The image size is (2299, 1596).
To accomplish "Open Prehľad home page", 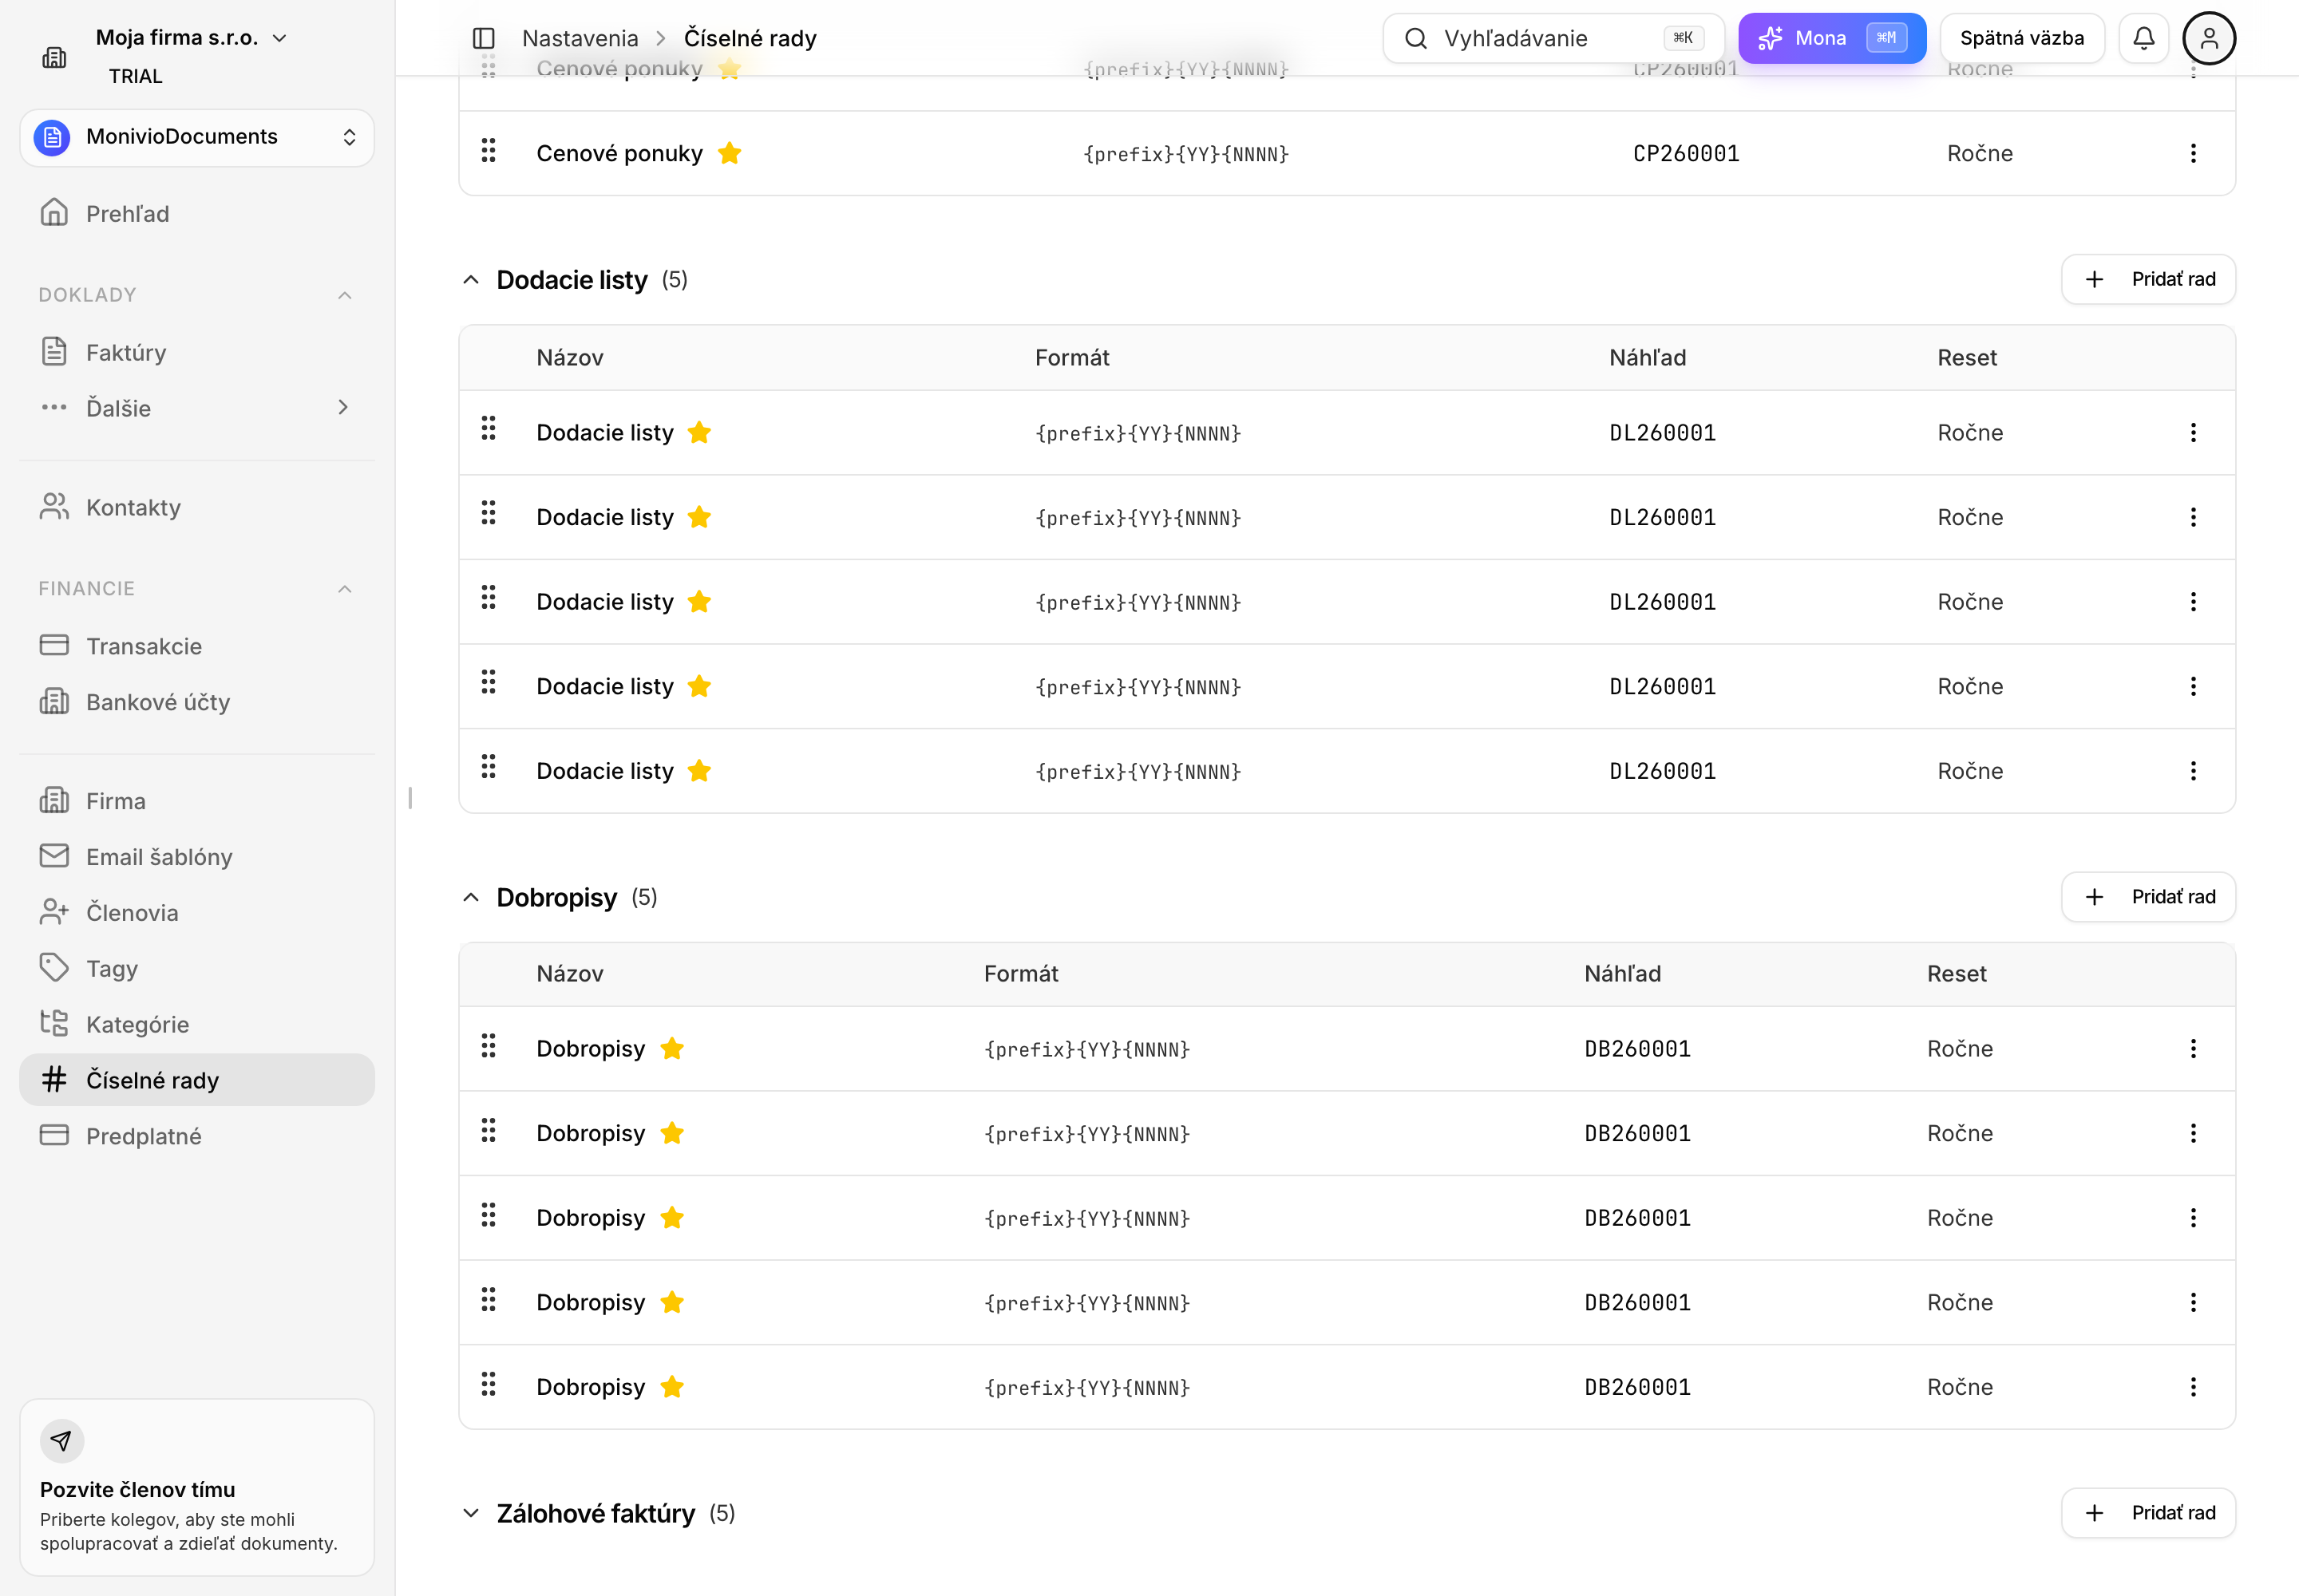I will [197, 213].
